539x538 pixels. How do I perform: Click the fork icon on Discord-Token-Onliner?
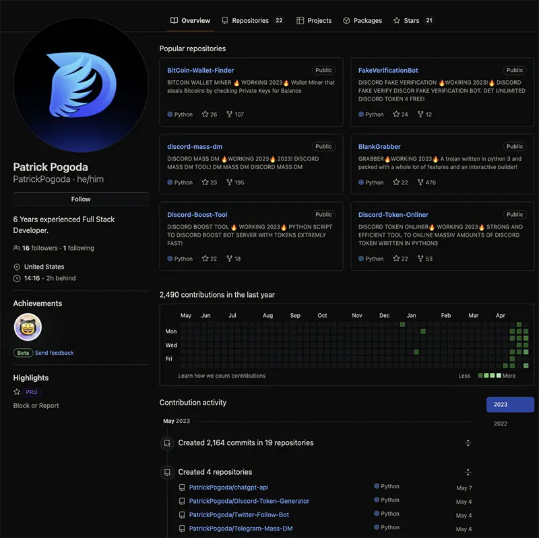pyautogui.click(x=420, y=259)
